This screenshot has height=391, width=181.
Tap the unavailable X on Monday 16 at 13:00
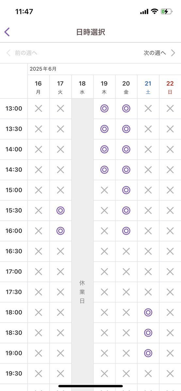coord(38,109)
